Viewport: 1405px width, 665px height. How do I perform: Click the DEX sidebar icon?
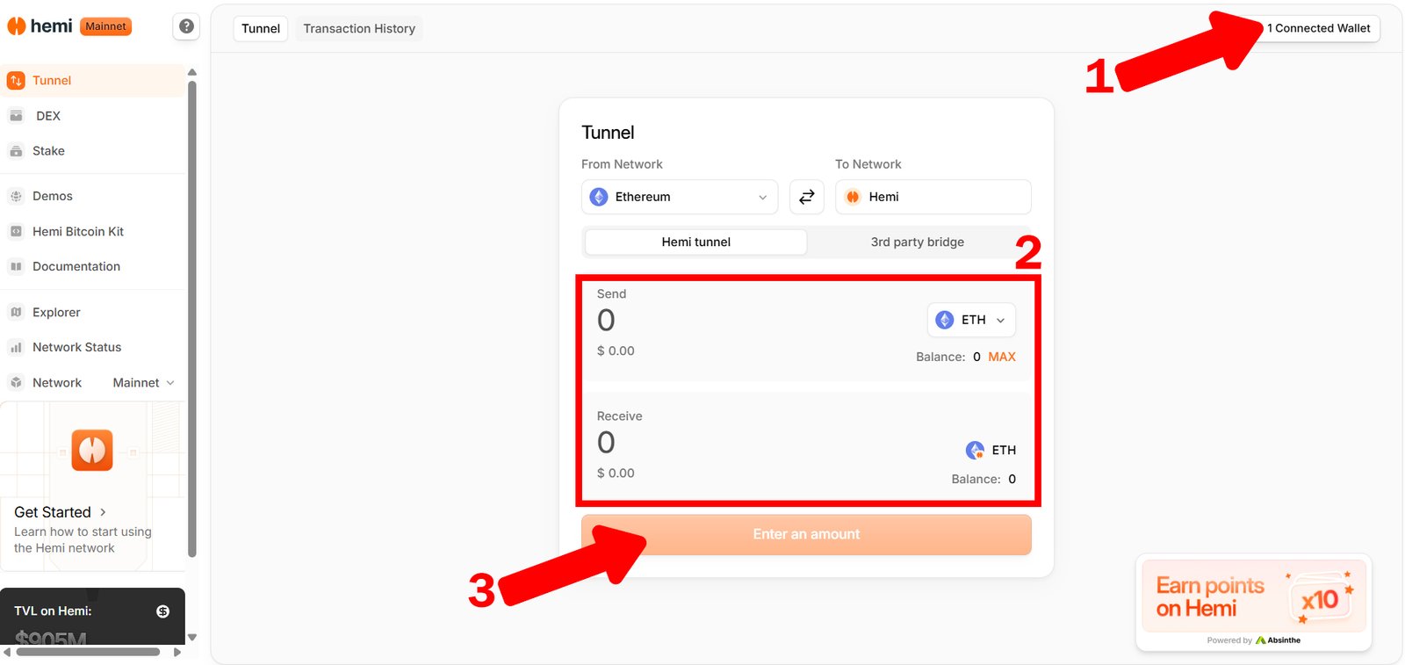(x=16, y=116)
